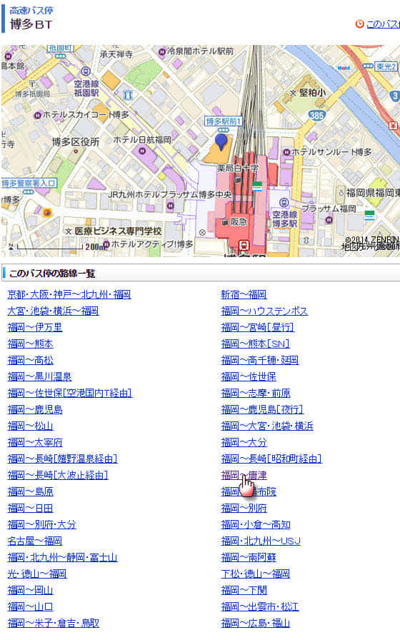Open 福岡～佐世保[空港国内T経由] link
This screenshot has height=640, width=400.
pos(70,393)
